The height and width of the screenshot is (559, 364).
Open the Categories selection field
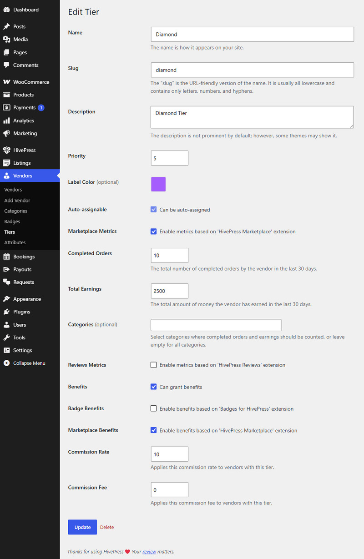point(216,325)
